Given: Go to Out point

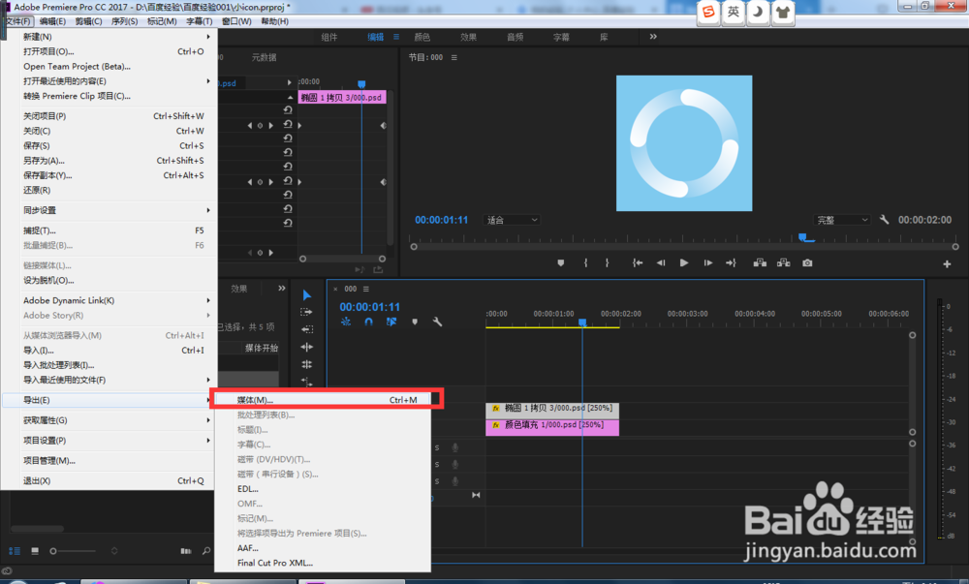Looking at the screenshot, I should tap(731, 263).
